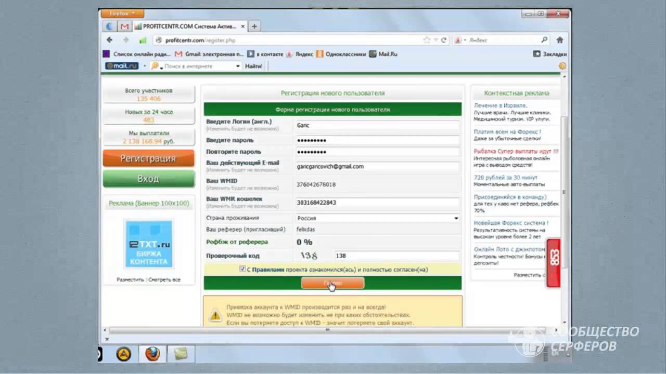
Task: Open the Mail.Ru bookmark
Action: pyautogui.click(x=383, y=54)
